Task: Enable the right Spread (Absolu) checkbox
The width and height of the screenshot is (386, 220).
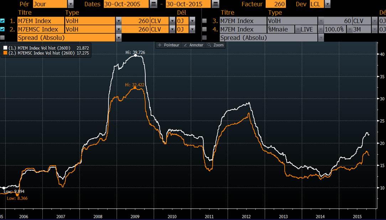Action: (x=204, y=38)
